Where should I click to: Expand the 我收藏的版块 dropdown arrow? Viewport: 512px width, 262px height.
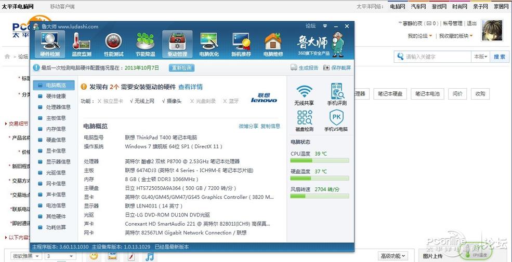click(x=471, y=36)
